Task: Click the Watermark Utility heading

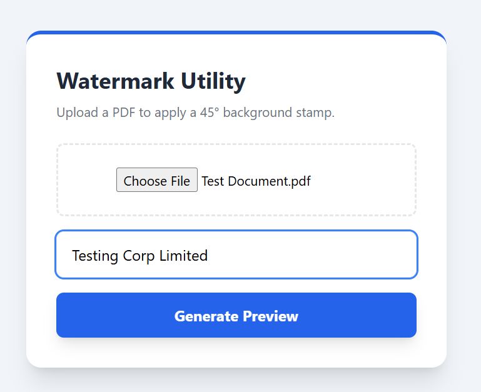Action: click(x=151, y=81)
